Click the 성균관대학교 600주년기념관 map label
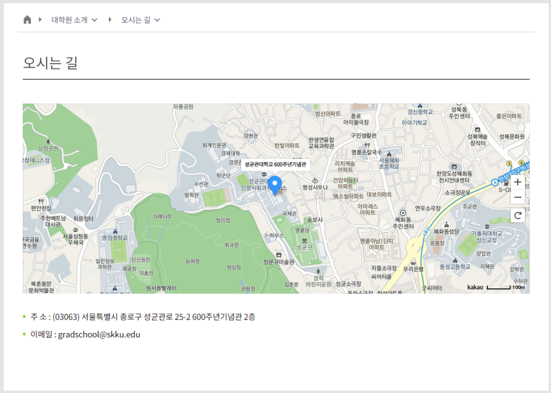This screenshot has height=393, width=551. point(275,164)
